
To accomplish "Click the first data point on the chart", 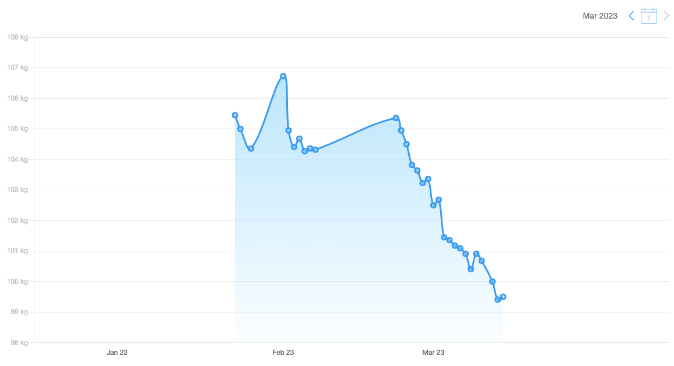I will coord(235,115).
